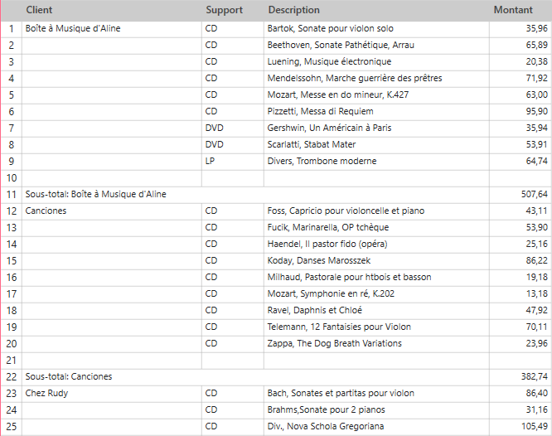Select the DVD cell beside Scarlatti, Stabat Mater

coord(215,144)
